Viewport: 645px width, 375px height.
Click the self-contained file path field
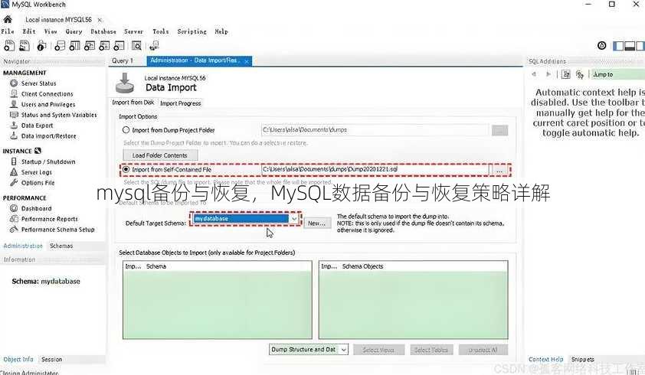coord(375,169)
